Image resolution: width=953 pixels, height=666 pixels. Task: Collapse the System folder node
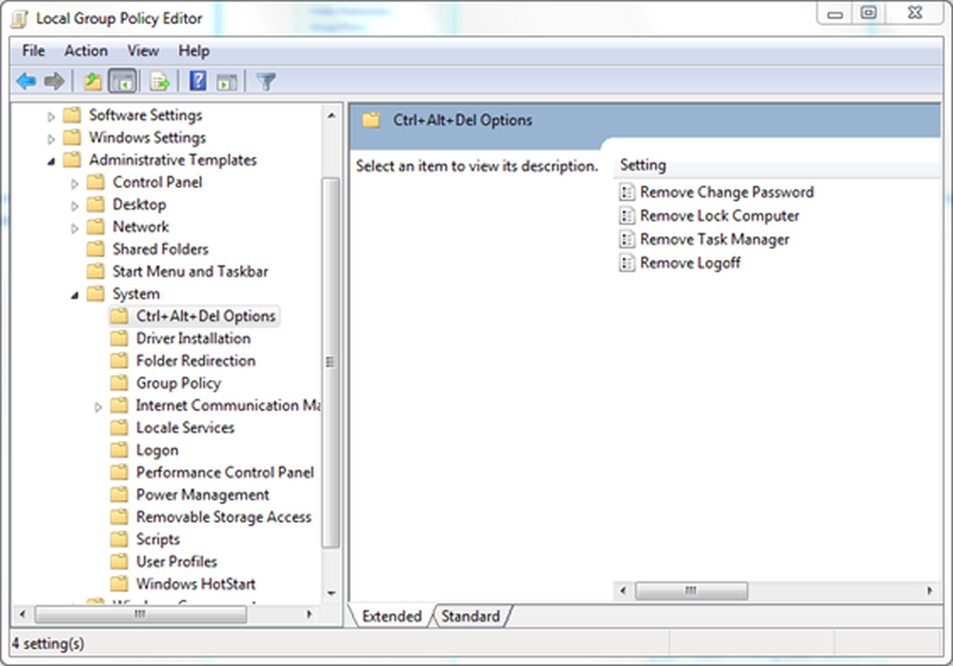tap(75, 294)
